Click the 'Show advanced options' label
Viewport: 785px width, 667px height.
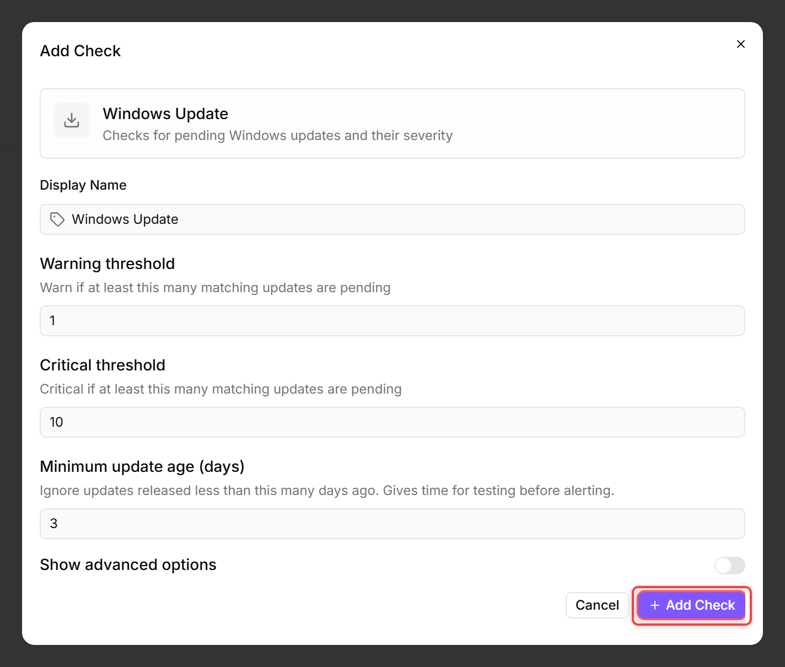[128, 565]
